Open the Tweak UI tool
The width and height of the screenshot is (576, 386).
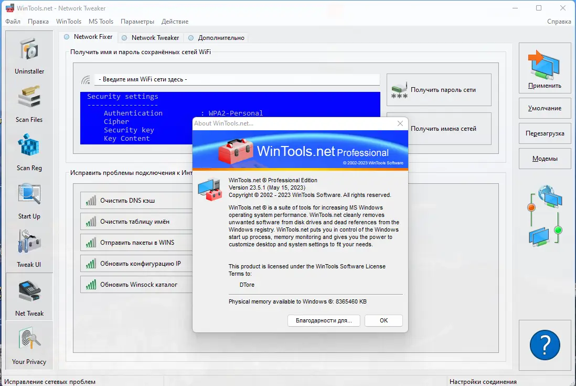click(x=29, y=249)
